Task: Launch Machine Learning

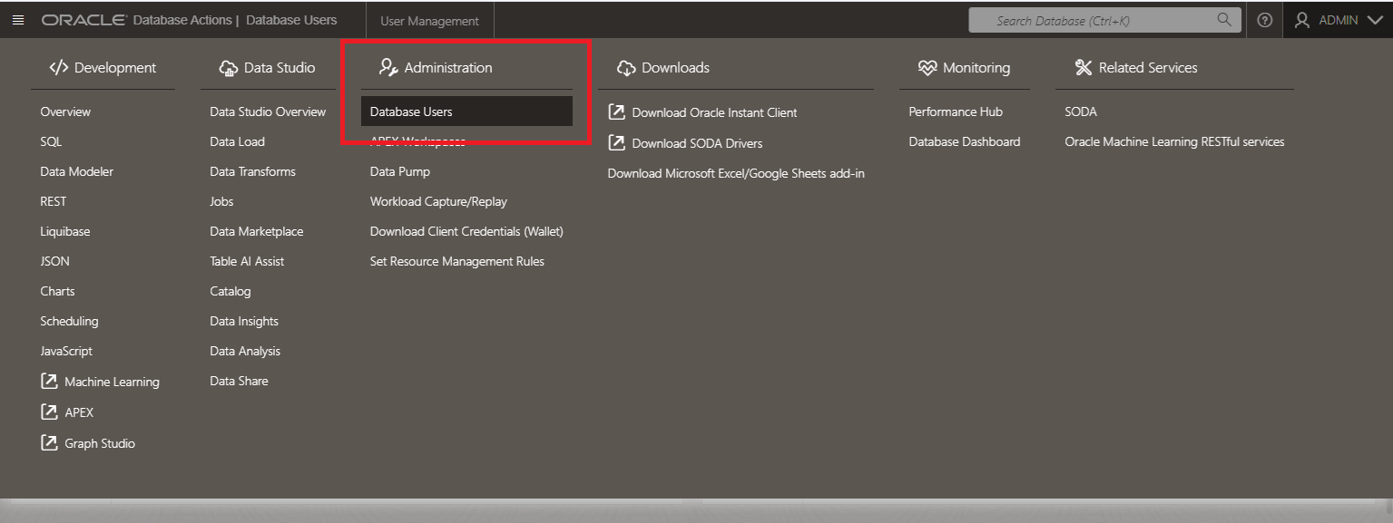Action: (x=112, y=382)
